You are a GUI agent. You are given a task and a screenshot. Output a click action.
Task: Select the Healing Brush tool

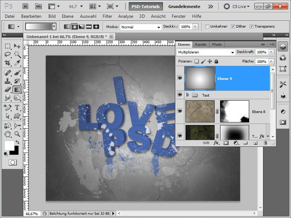[x=8, y=72]
